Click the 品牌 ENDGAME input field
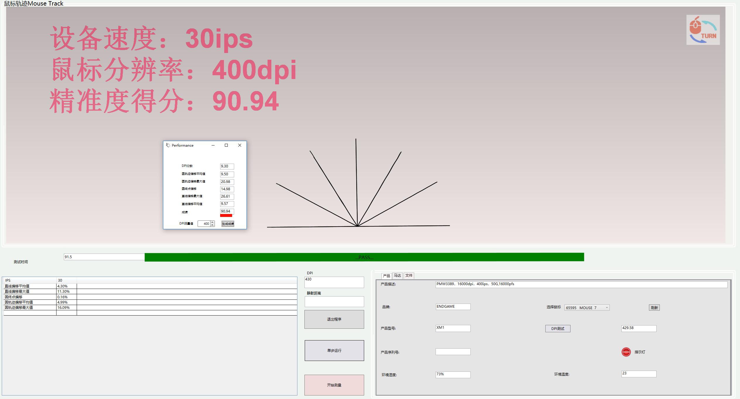The image size is (740, 399). (x=453, y=306)
